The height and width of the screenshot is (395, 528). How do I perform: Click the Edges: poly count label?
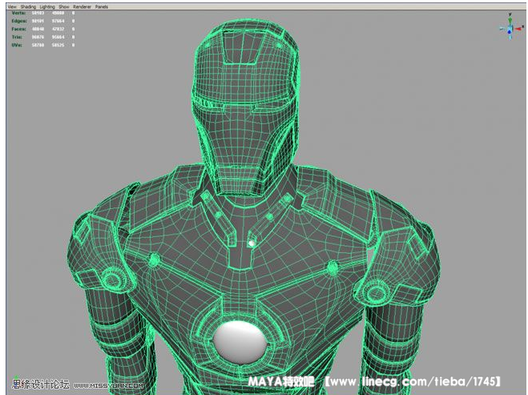19,21
